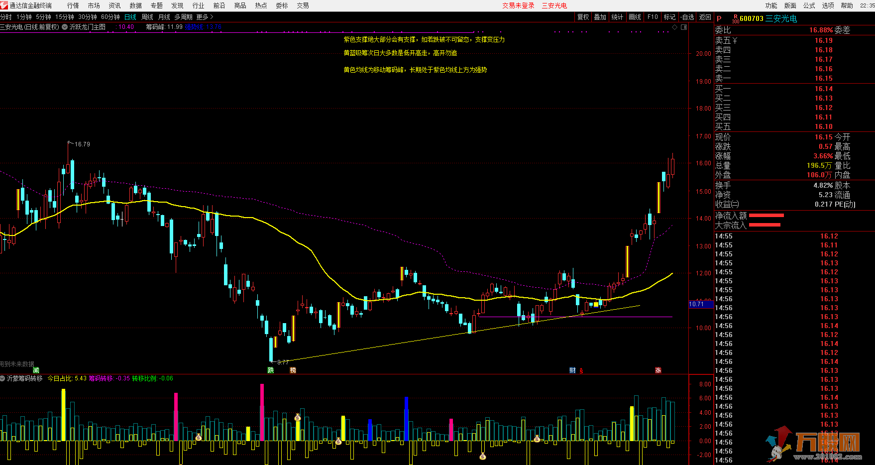Click the R300 badge next to 600703
875x465 pixels.
click(735, 19)
